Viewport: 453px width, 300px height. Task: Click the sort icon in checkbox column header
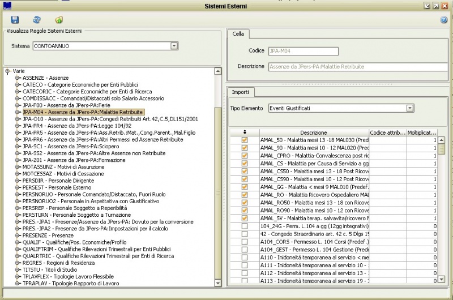tap(244, 132)
